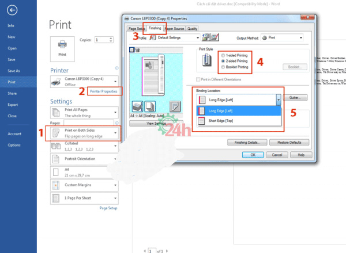Click the document page preview thumbnail

pos(154,75)
